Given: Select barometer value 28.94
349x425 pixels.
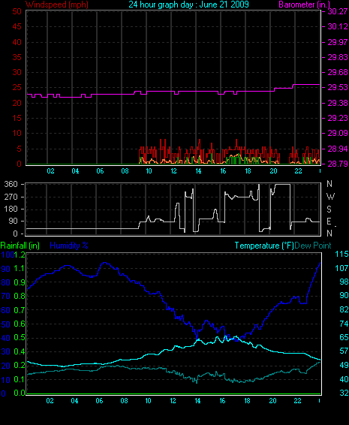Looking at the screenshot, I should pos(337,149).
